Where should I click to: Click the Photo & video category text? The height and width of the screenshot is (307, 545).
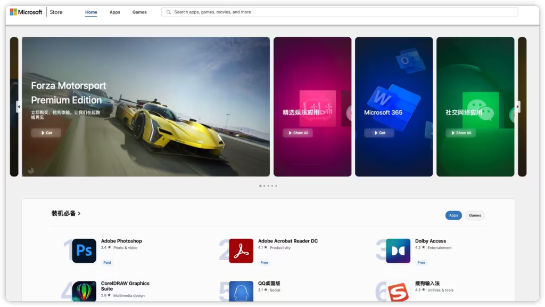[126, 248]
